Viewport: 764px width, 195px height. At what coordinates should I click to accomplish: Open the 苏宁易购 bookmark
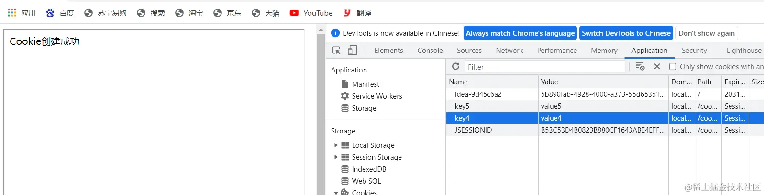coord(105,13)
